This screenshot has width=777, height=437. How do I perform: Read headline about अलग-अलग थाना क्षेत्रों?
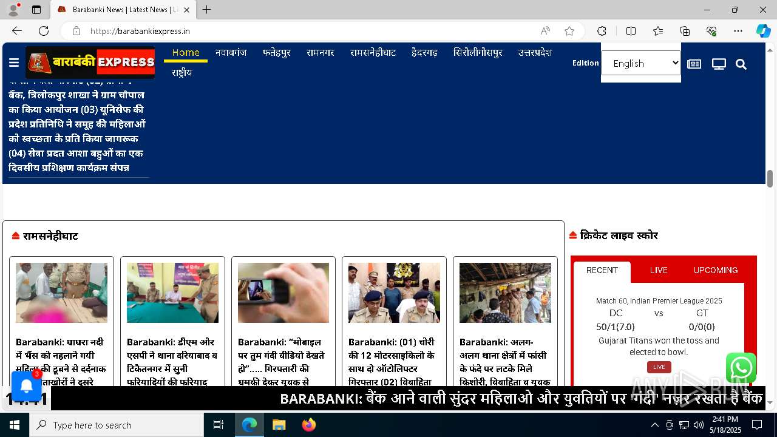(x=505, y=362)
